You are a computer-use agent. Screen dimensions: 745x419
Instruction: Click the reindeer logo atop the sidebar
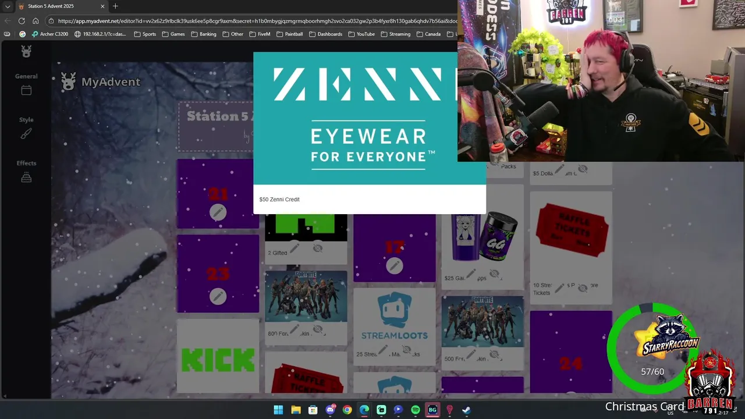click(26, 51)
